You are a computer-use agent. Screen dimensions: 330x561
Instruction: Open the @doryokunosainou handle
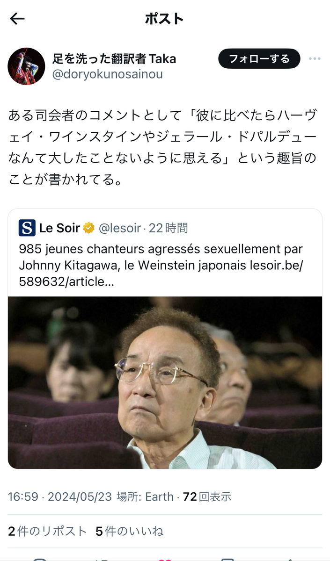pos(107,74)
